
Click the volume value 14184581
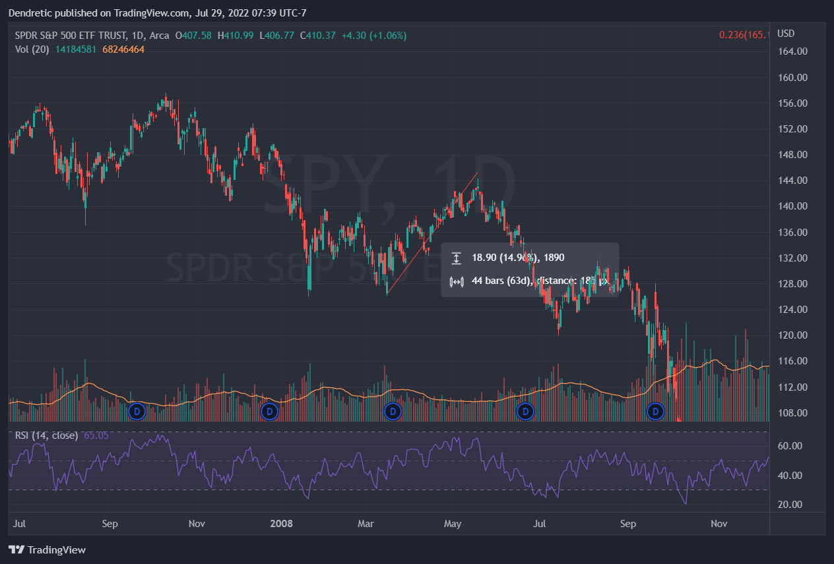tap(77, 49)
